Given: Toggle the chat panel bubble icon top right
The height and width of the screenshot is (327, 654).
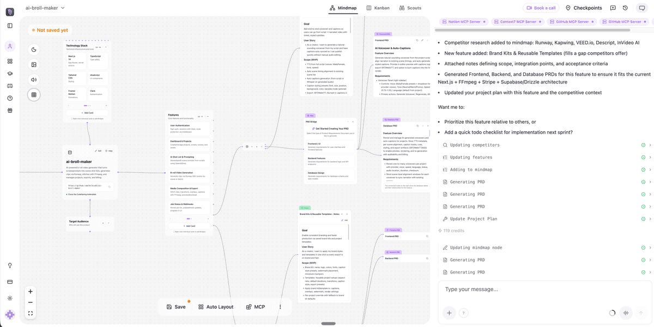Looking at the screenshot, I should click(641, 8).
